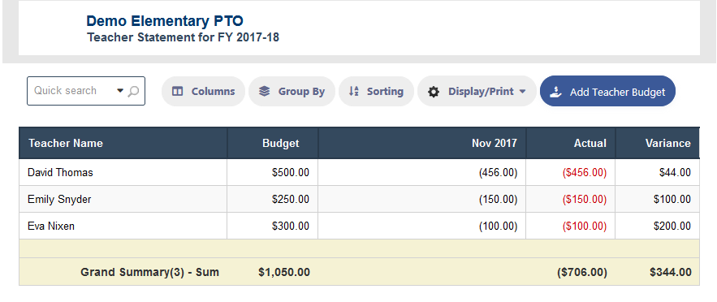
Task: Click the Columns table icon
Action: [x=177, y=92]
